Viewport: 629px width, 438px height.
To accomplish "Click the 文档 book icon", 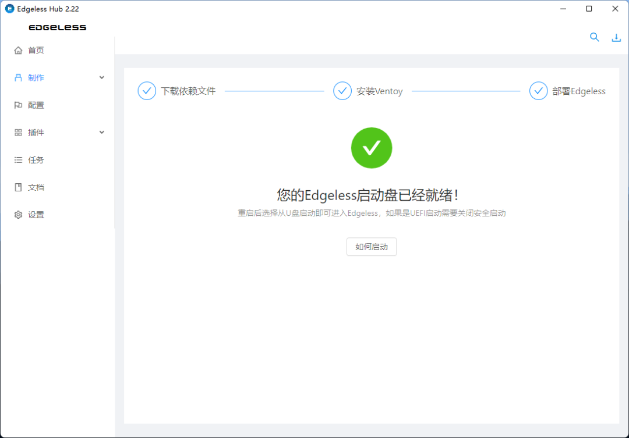I will point(18,187).
